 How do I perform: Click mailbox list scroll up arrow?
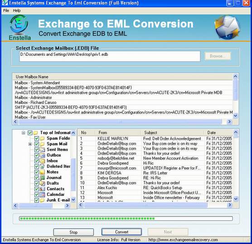pos(235,76)
